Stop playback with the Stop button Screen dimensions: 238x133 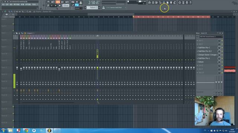pyautogui.click(x=55, y=6)
